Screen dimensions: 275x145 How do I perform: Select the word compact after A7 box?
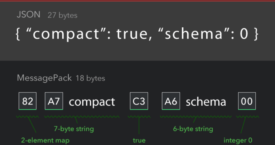click(92, 102)
